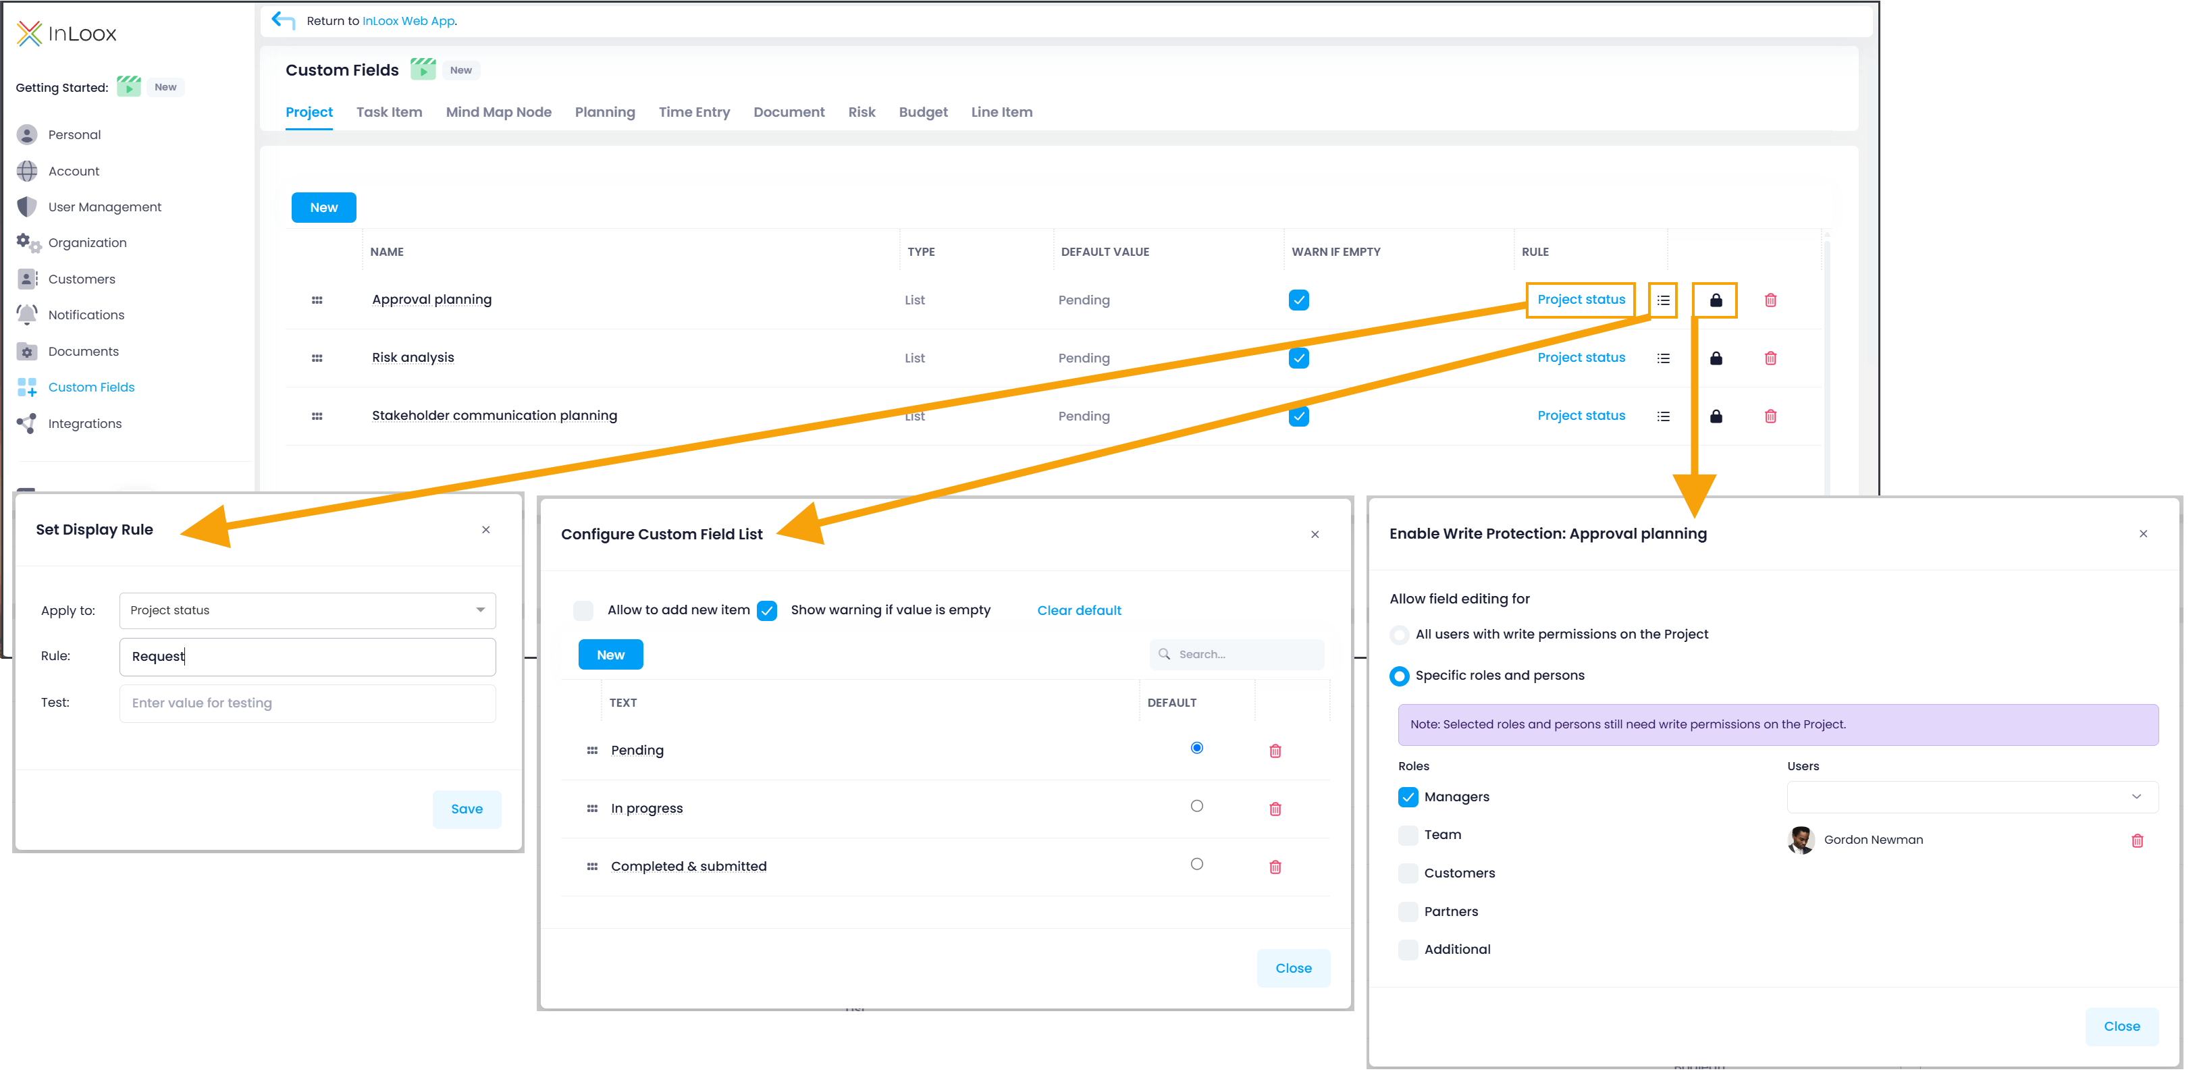Open write protection lock for Stakeholder communication planning
Image resolution: width=2199 pixels, height=1078 pixels.
[x=1715, y=416]
